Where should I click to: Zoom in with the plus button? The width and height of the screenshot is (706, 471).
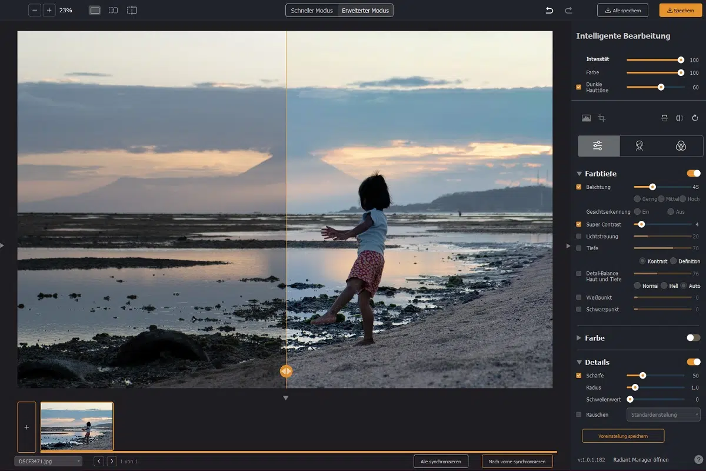[49, 10]
